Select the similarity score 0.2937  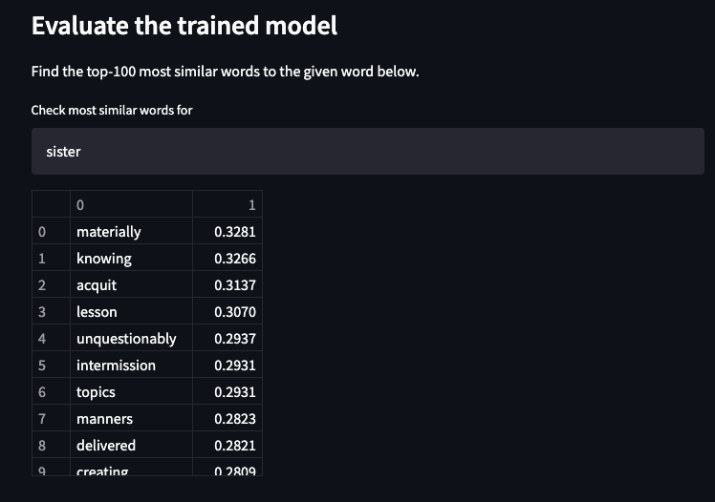227,338
